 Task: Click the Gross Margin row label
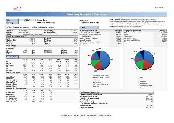coord(11,77)
